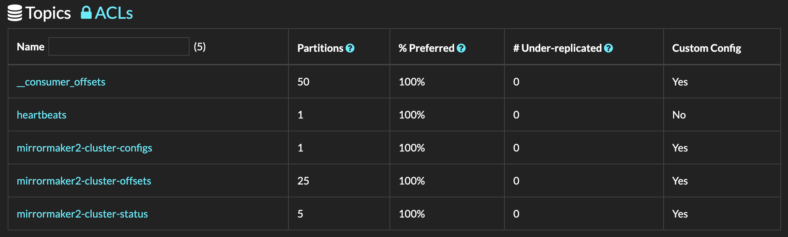Click the 50 partitions cell for __consumer_offsets

[303, 82]
